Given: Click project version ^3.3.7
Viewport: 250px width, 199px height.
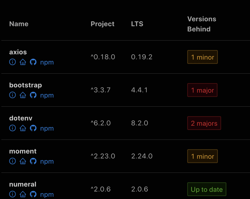Looking at the screenshot, I should pos(101,90).
